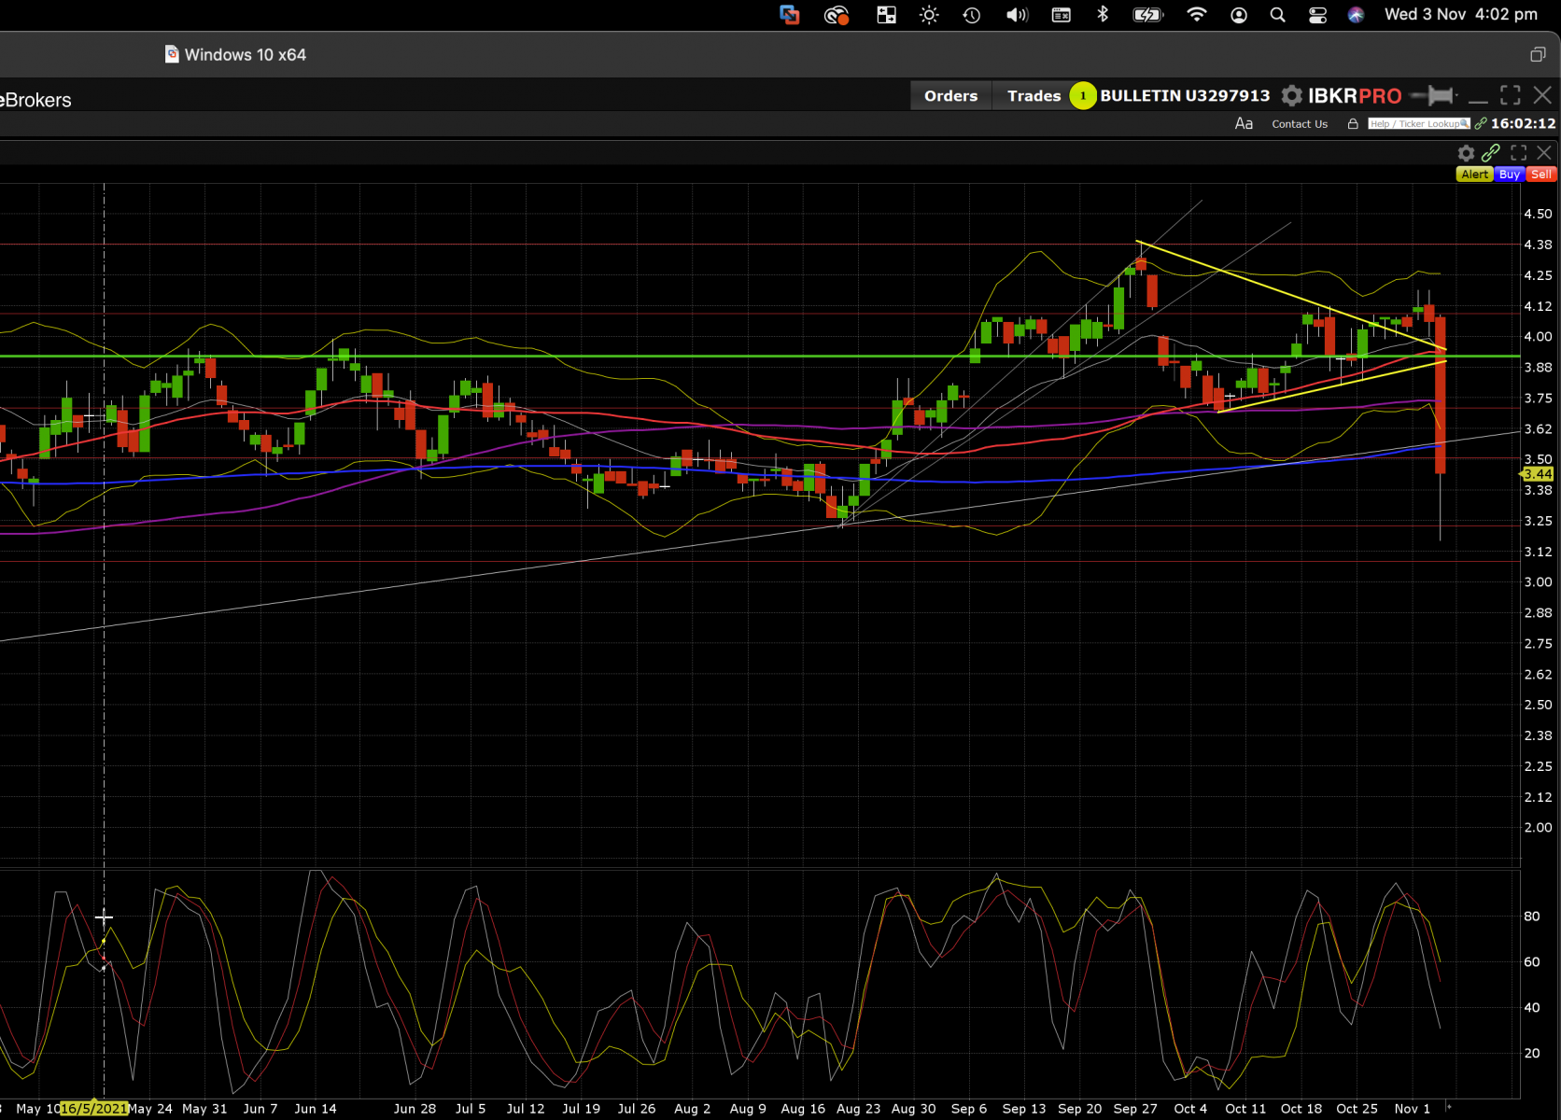Open chart settings gear icon
Viewport: 1561px width, 1120px height.
coord(1466,153)
